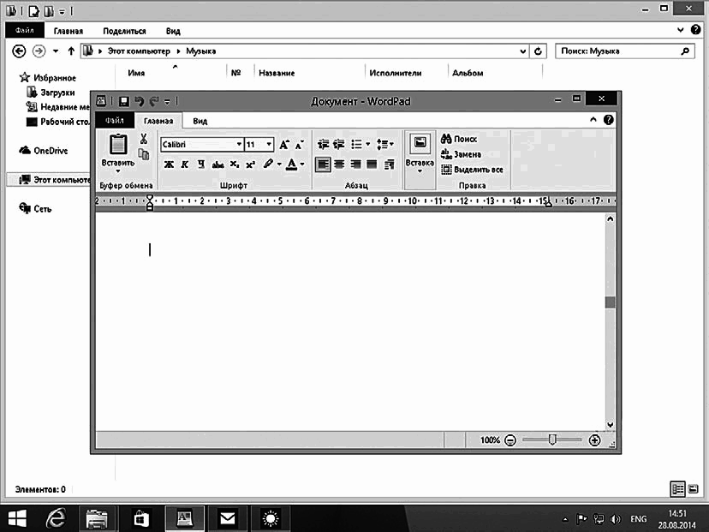
Task: Zoom out with the minus button
Action: tap(510, 439)
